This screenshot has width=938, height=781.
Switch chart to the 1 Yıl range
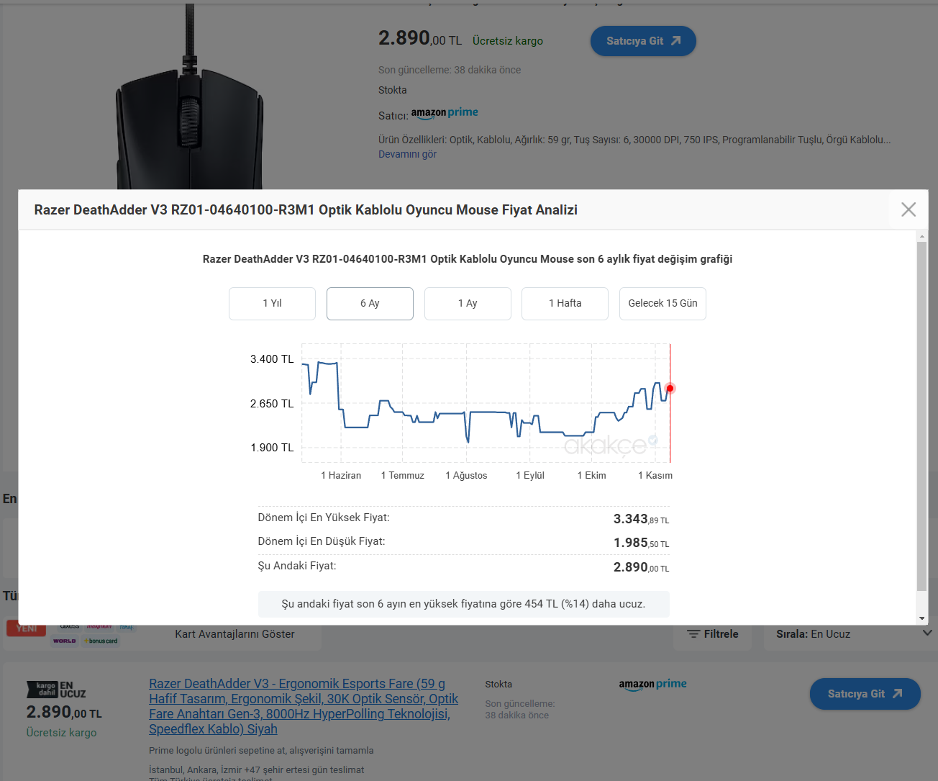click(x=272, y=303)
